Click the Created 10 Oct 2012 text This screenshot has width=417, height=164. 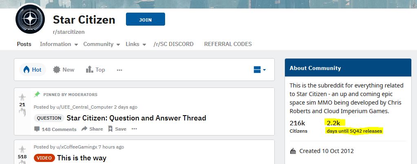pos(327,151)
